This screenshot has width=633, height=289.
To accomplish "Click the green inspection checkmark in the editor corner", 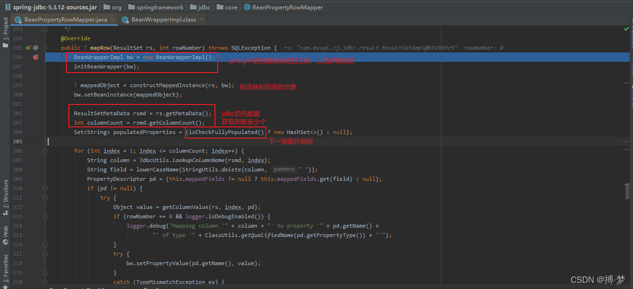I will (626, 29).
